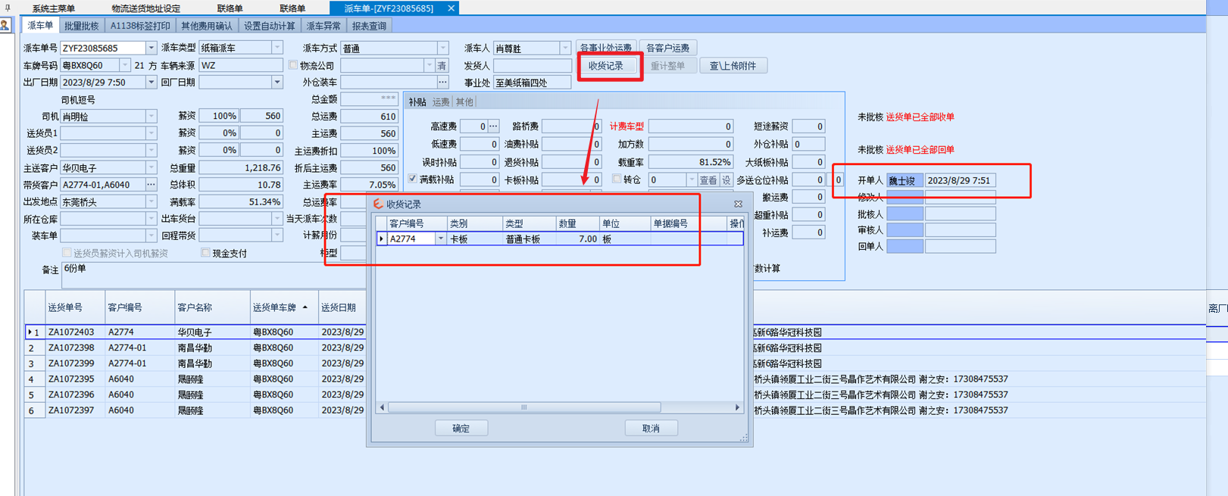Screen dimensions: 1228x496
Task: Close the 派车单-[ZYF23085685] document tab
Action: click(452, 8)
